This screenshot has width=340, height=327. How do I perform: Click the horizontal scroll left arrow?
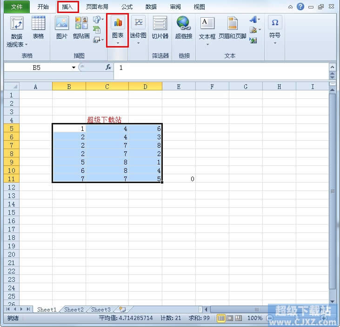206,309
